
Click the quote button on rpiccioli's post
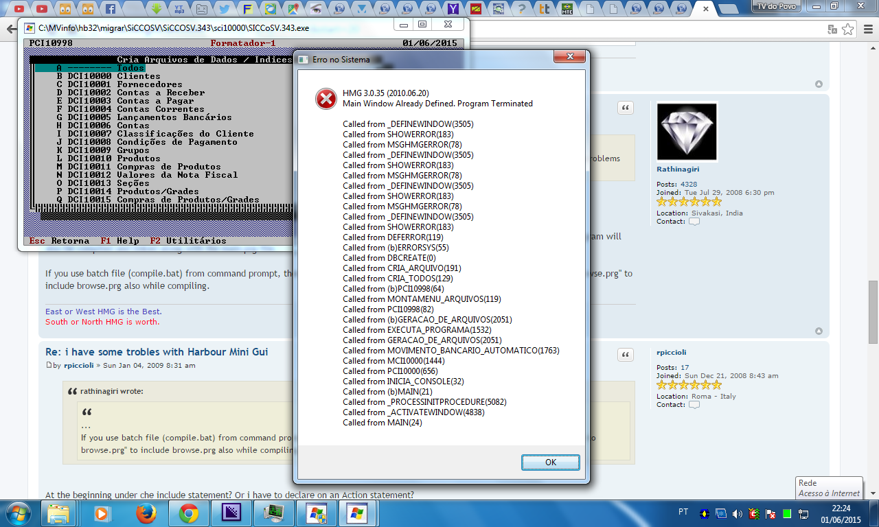pyautogui.click(x=626, y=355)
